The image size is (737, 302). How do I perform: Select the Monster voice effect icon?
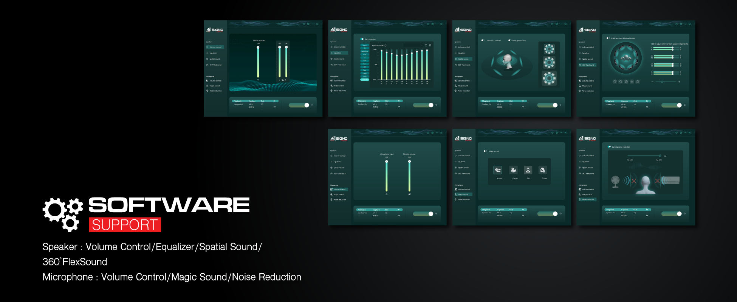coord(498,170)
